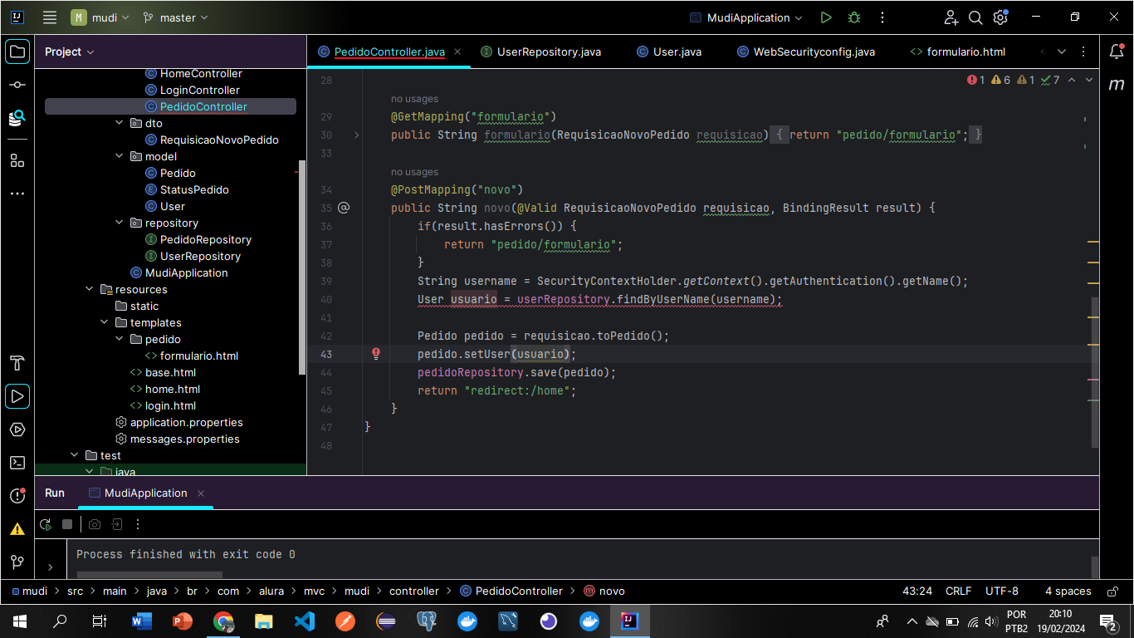This screenshot has width=1134, height=638.
Task: Open the Services tool window icon
Action: point(17,429)
